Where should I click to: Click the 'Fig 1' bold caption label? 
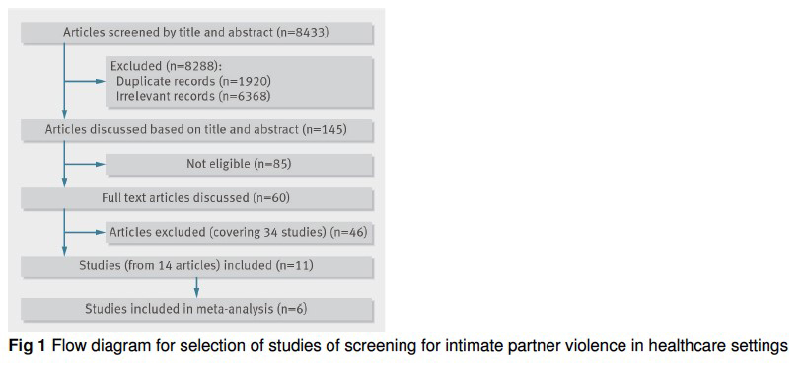point(28,347)
